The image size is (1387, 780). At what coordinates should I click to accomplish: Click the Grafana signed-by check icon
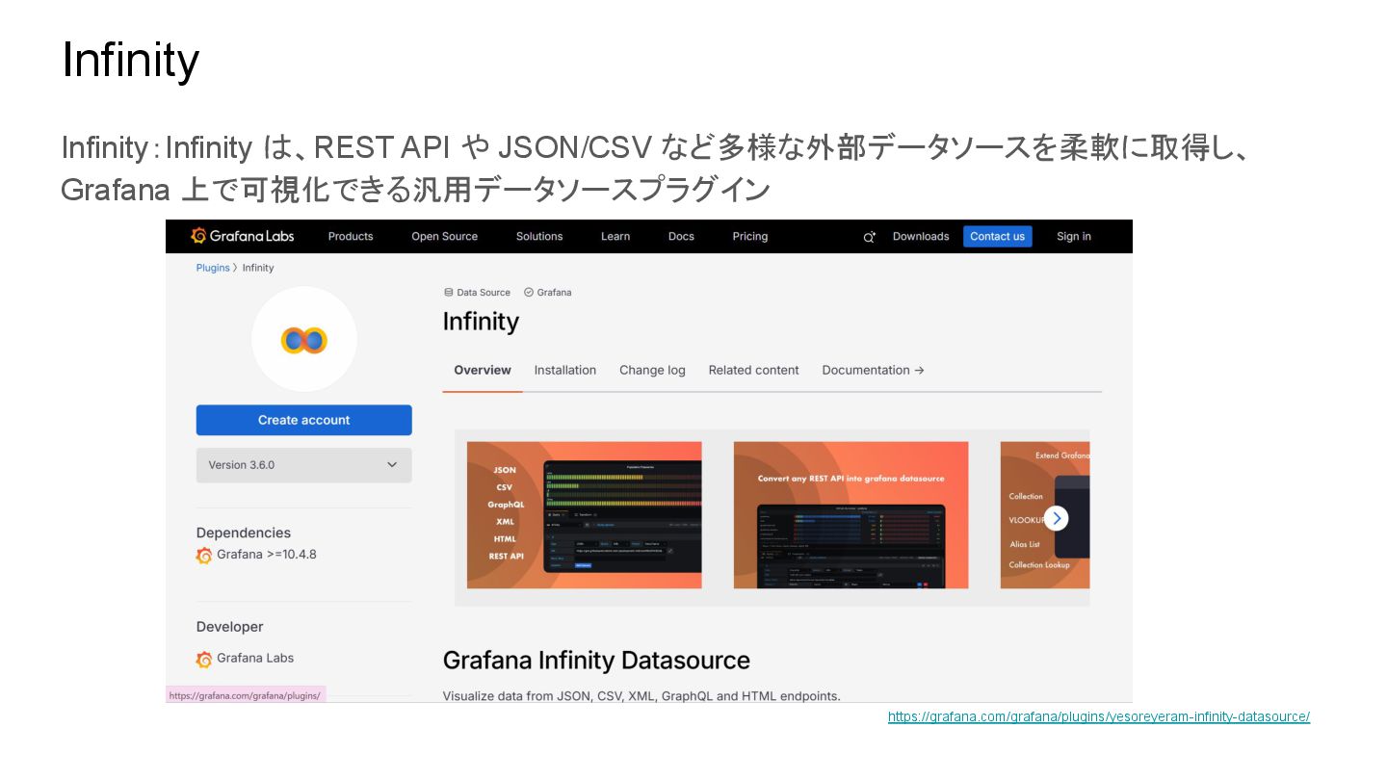tap(529, 292)
